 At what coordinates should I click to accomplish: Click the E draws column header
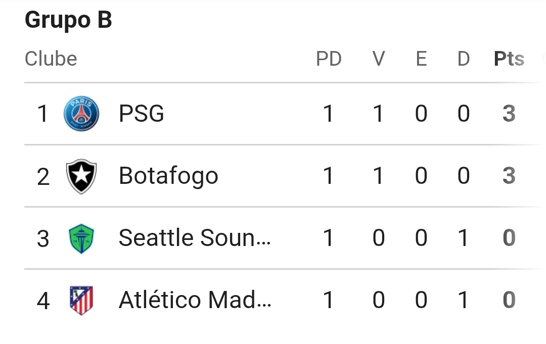[x=421, y=59]
